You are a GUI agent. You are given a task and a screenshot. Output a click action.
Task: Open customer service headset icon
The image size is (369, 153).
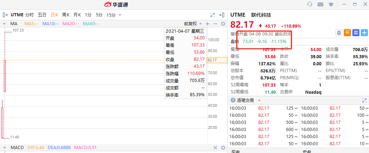click(310, 4)
